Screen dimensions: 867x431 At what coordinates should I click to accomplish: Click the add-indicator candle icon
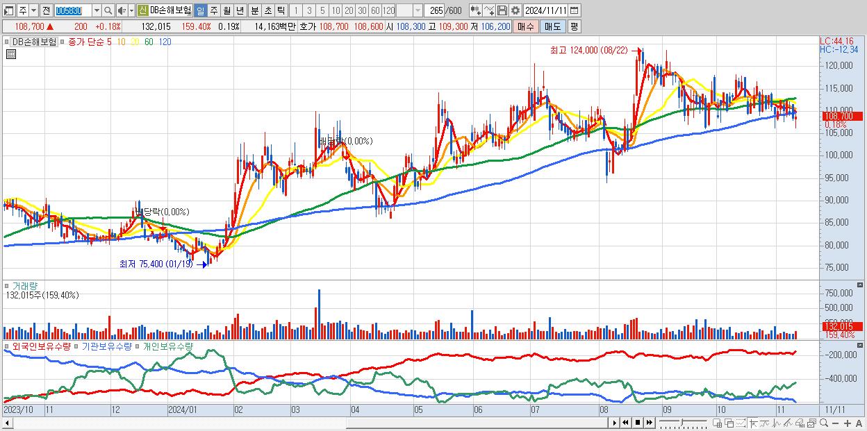click(475, 10)
